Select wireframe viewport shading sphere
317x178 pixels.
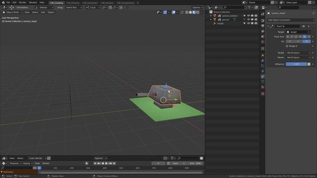tap(187, 12)
